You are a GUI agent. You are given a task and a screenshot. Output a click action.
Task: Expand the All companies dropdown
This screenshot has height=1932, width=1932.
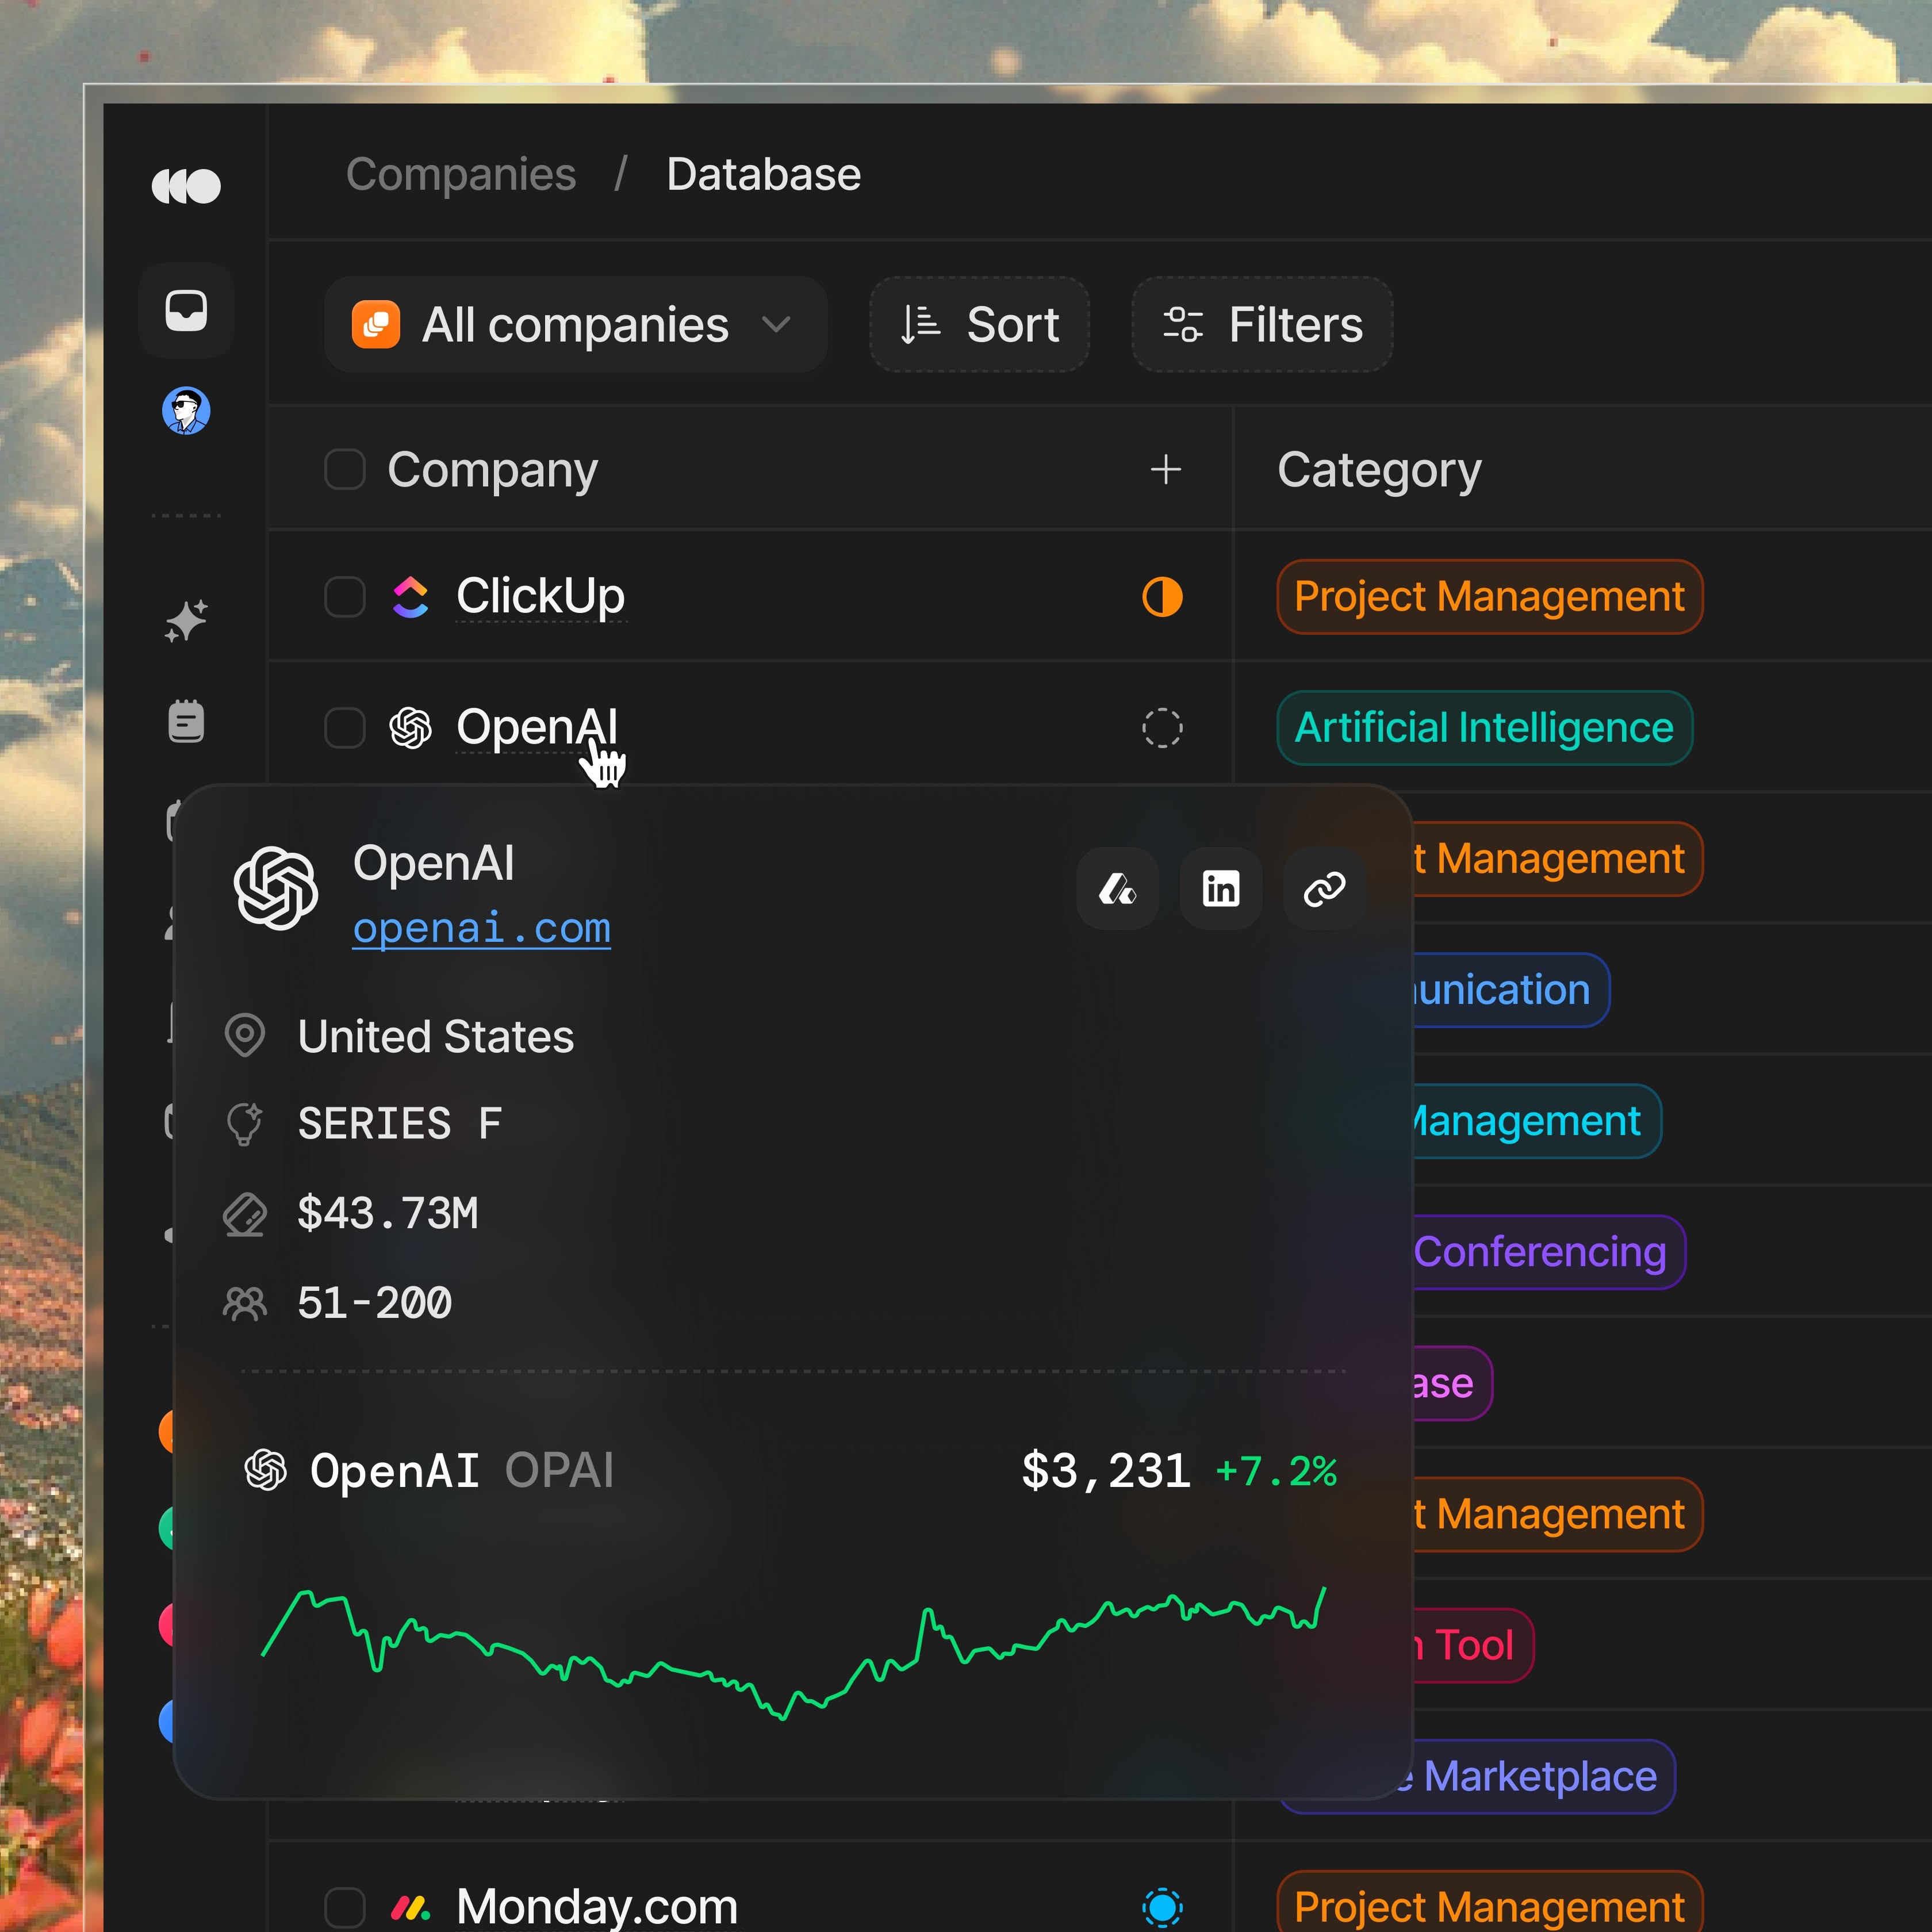pyautogui.click(x=575, y=324)
